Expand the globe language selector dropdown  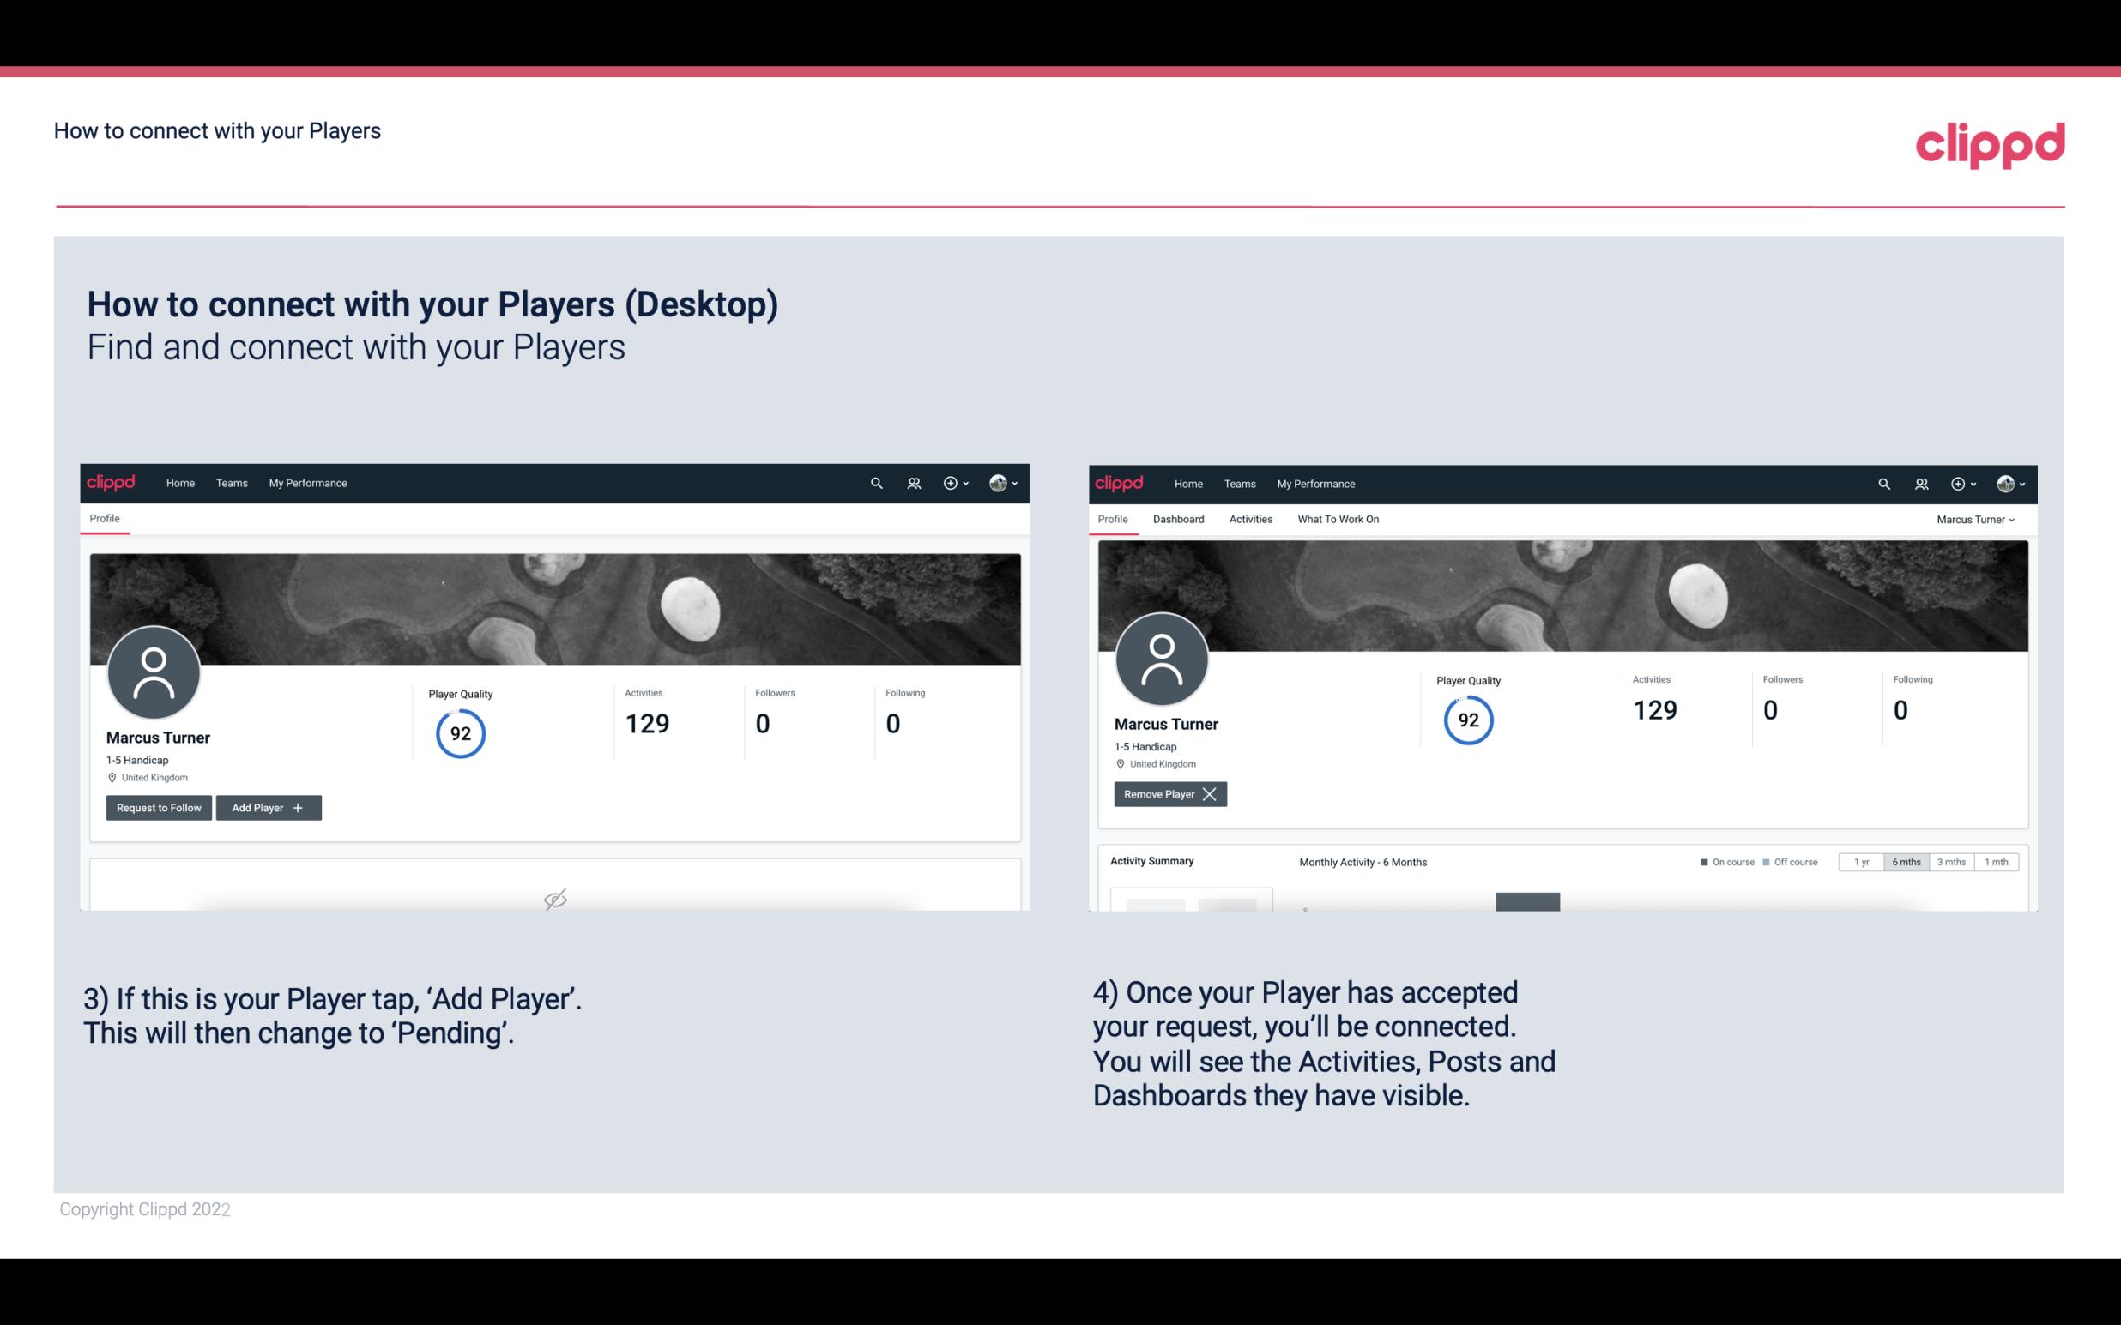tap(1003, 482)
